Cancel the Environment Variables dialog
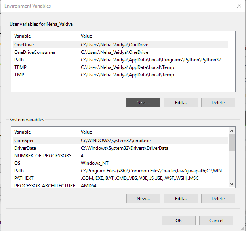Screen dimensions: 246x231 pos(216,221)
